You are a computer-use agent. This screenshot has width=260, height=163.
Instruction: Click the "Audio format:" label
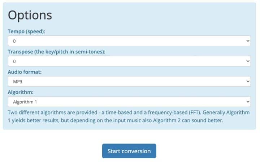25,72
